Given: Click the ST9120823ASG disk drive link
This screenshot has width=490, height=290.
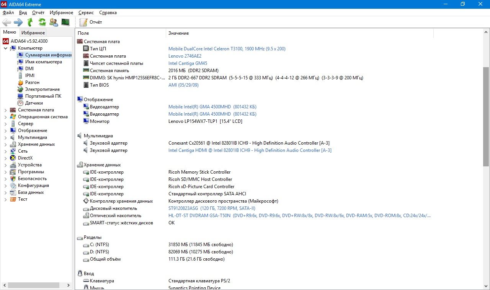Looking at the screenshot, I should tap(212, 208).
